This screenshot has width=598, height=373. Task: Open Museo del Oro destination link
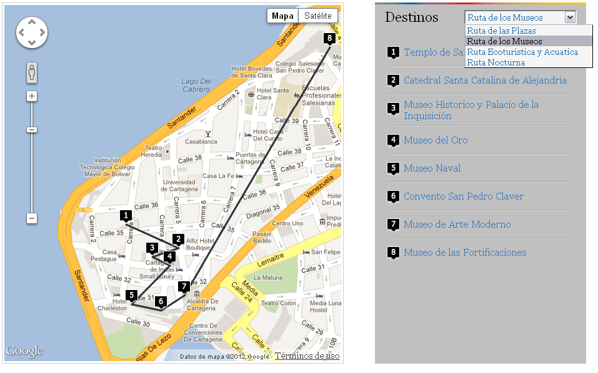tap(436, 140)
